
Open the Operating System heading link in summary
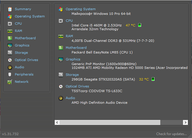point(81,9)
